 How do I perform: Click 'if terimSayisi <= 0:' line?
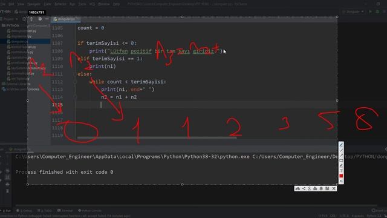pos(107,43)
